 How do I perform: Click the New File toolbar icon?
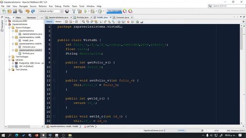point(4,11)
